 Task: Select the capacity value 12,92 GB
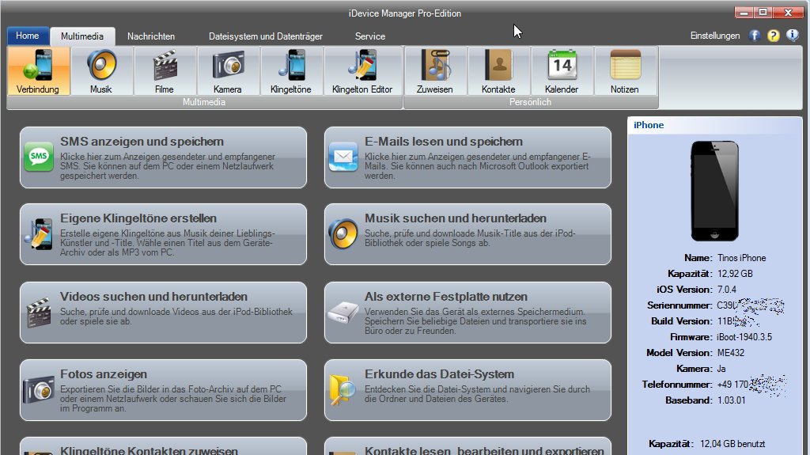(x=735, y=274)
